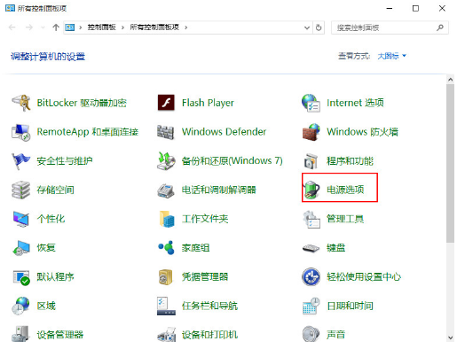The image size is (457, 349).
Task: Open the 日期和时间 calendar icon
Action: click(x=311, y=306)
